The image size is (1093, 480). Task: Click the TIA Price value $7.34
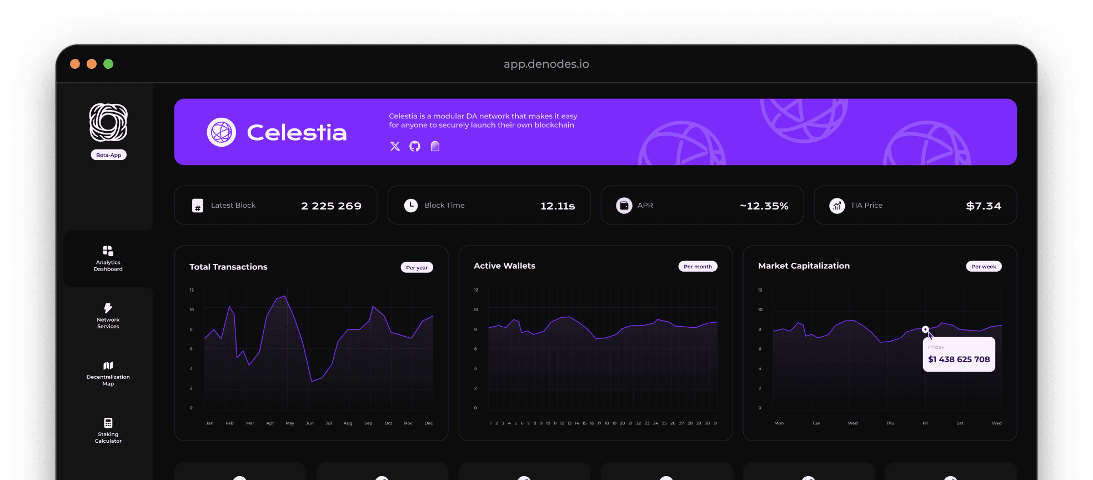984,206
